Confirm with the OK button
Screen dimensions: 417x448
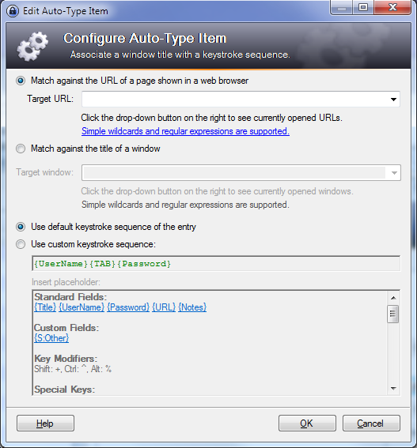pyautogui.click(x=307, y=424)
